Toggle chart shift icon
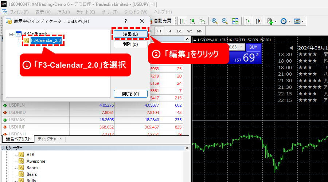Image resolution: width=328 pixels, height=182 pixels. 258,21
